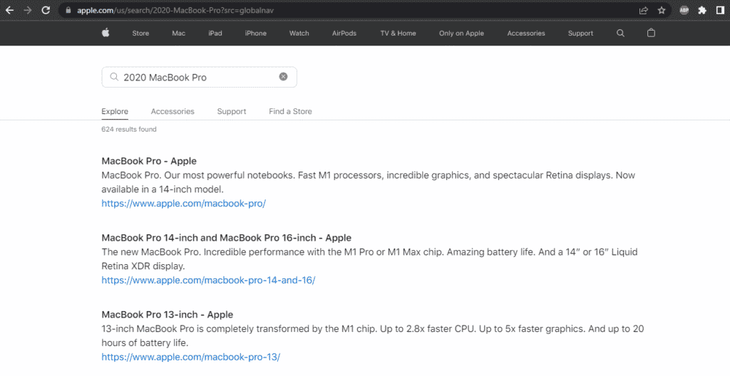Bookmark this page with star icon
This screenshot has width=730, height=376.
click(x=662, y=10)
